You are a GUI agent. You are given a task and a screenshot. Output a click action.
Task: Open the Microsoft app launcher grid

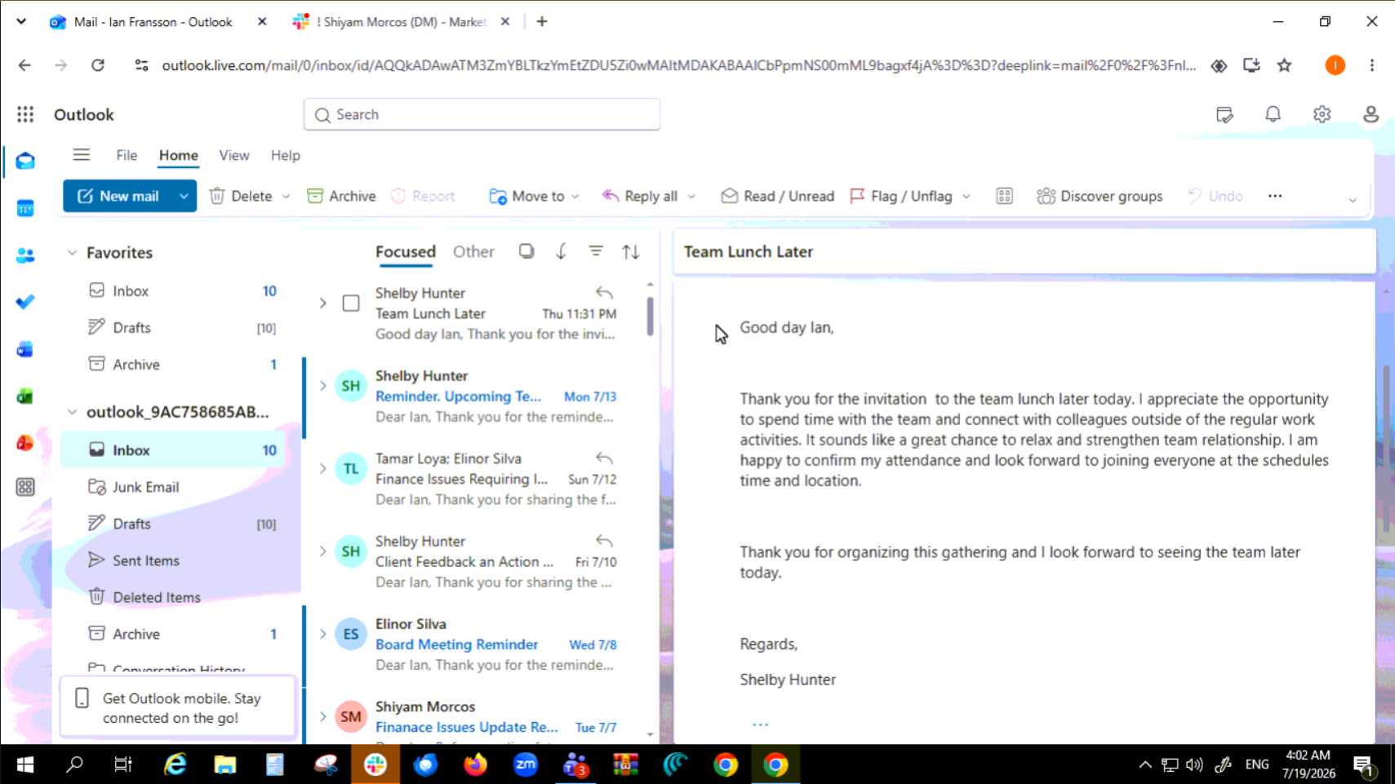[25, 114]
